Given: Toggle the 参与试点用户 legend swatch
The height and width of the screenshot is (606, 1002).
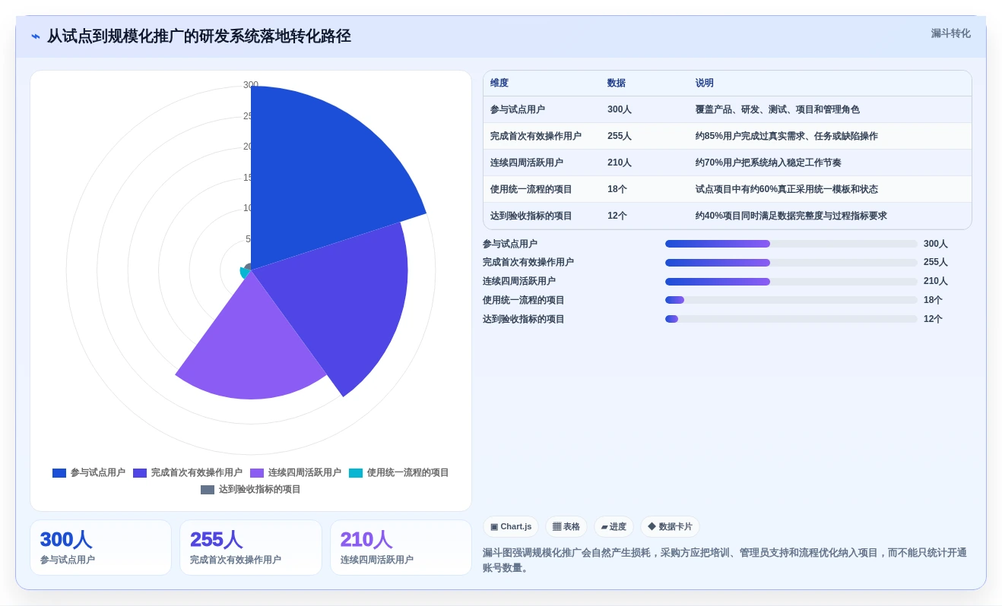Looking at the screenshot, I should tap(59, 473).
